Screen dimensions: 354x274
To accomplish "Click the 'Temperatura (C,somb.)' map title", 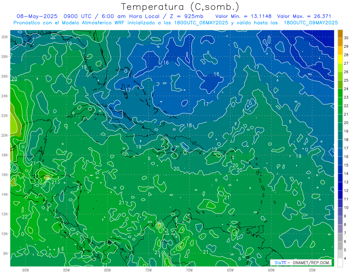I will click(x=180, y=7).
